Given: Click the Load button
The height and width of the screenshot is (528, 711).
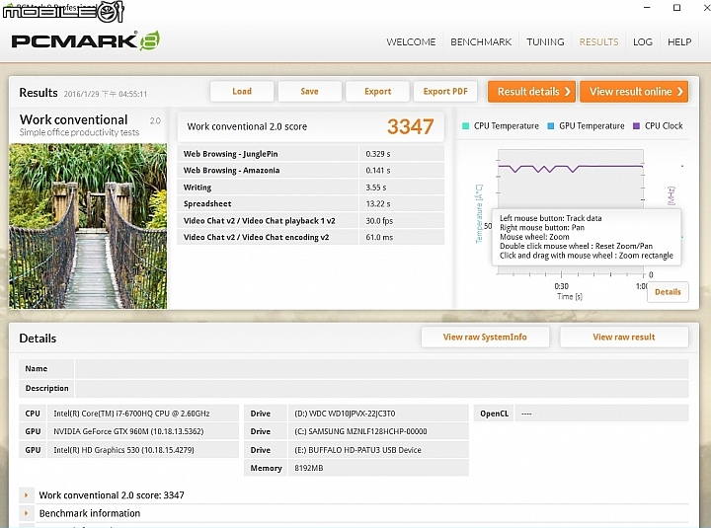Looking at the screenshot, I should coord(242,92).
